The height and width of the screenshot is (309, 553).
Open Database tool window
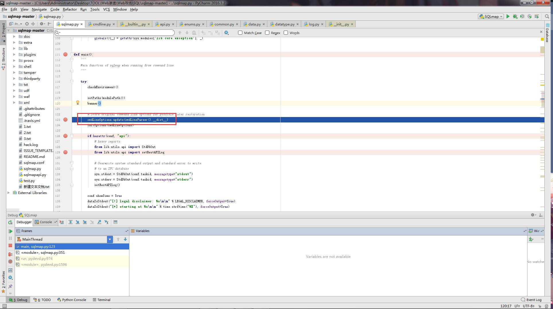(x=548, y=33)
